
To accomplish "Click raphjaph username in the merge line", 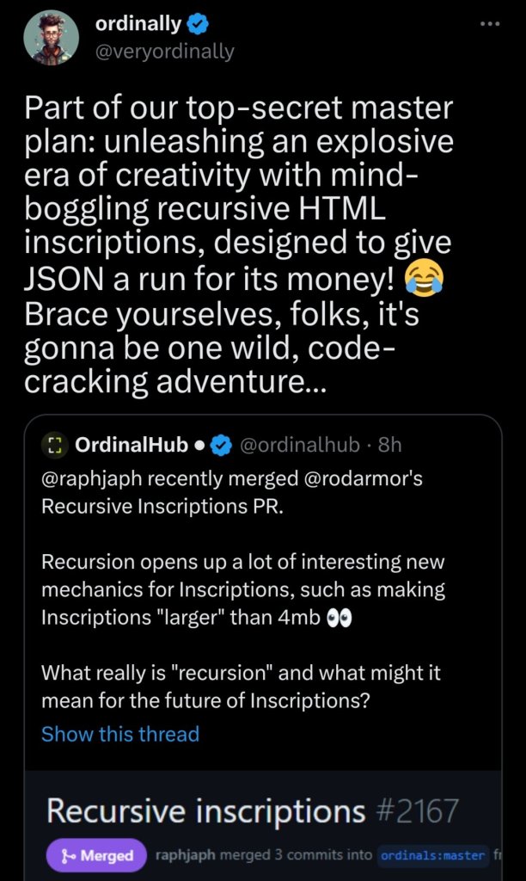I will [187, 855].
